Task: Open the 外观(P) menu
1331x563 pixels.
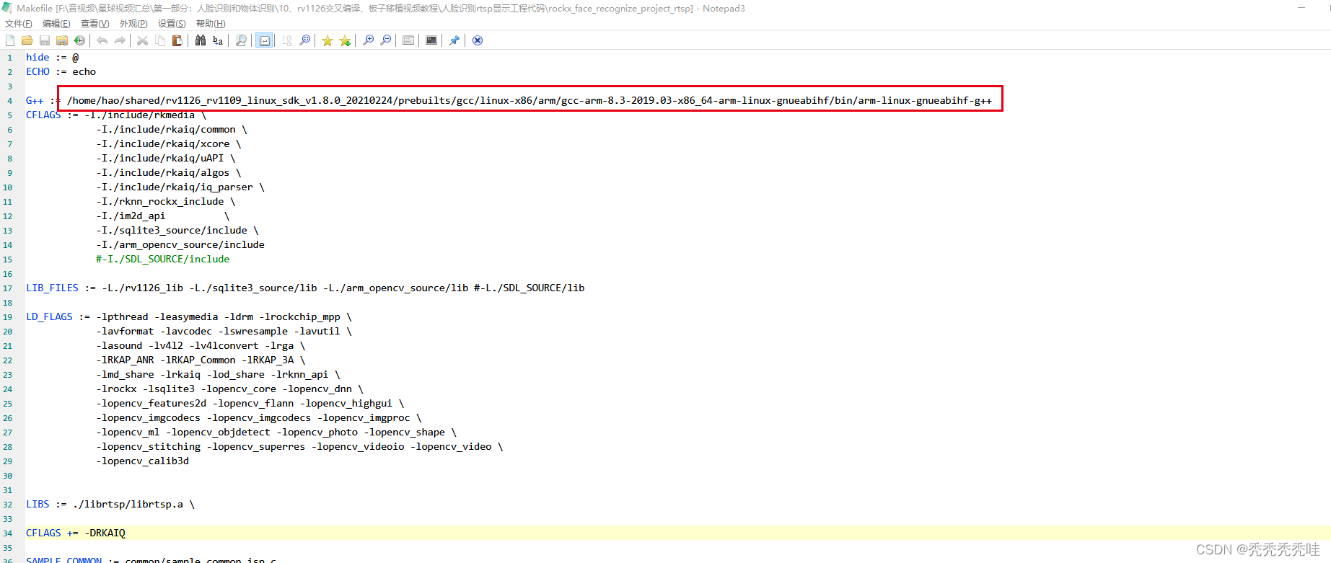Action: coord(133,24)
